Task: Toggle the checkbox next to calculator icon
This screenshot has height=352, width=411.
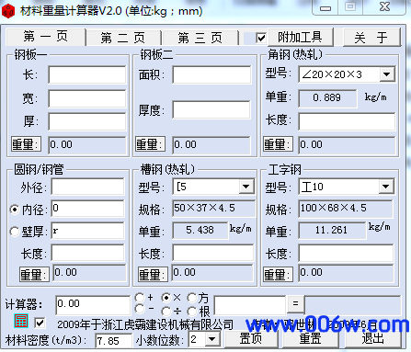Action: [40, 323]
